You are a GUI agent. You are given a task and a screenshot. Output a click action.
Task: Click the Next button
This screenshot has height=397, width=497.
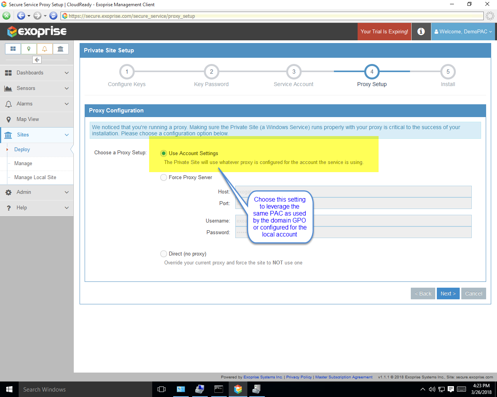click(448, 293)
